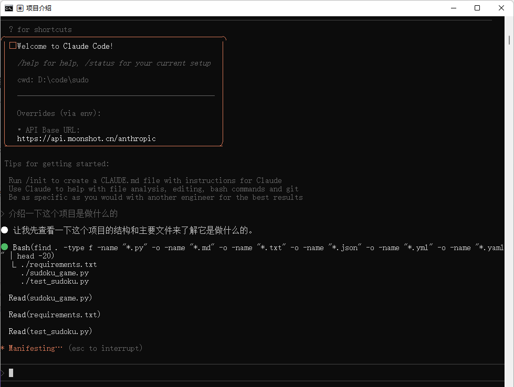
Task: Click 'Read(test_sudoku.py)' line
Action: point(50,331)
